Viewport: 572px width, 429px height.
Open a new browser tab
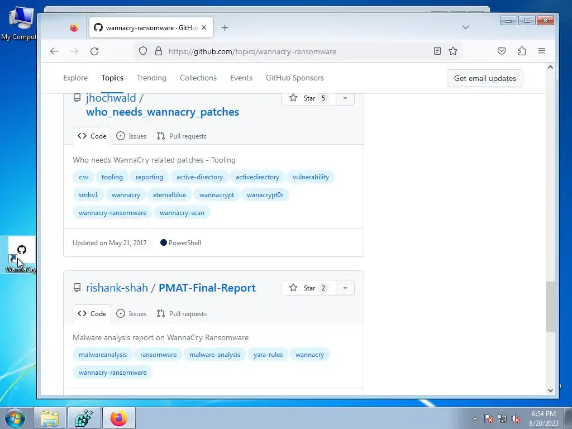pos(225,28)
